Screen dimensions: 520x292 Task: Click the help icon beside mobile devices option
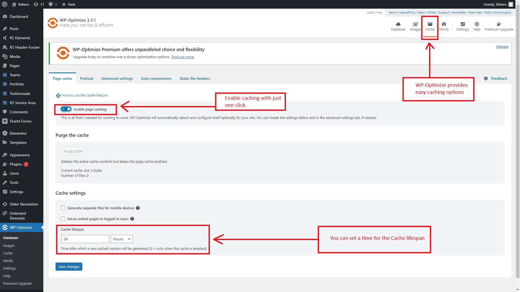coord(138,208)
